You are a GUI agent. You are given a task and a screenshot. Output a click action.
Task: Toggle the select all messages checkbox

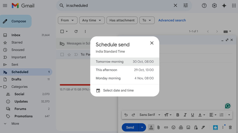62,31
